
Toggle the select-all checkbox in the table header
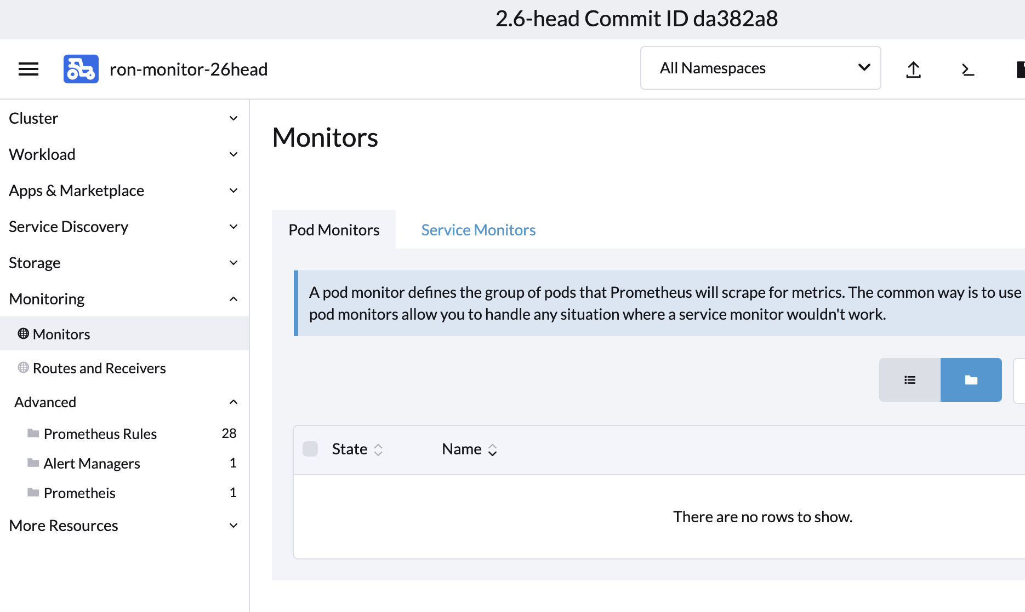click(310, 449)
